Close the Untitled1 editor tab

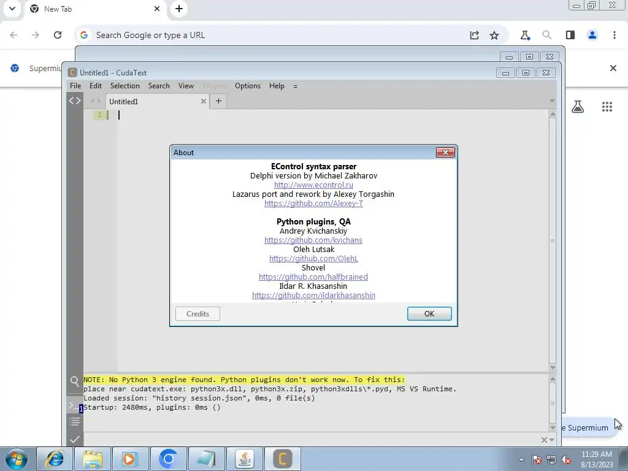tap(204, 101)
